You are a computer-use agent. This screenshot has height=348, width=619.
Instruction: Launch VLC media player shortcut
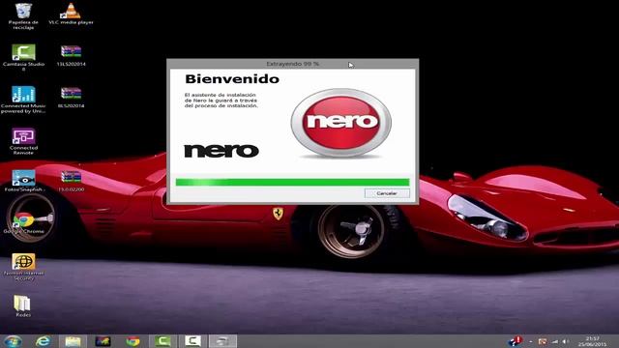click(71, 14)
